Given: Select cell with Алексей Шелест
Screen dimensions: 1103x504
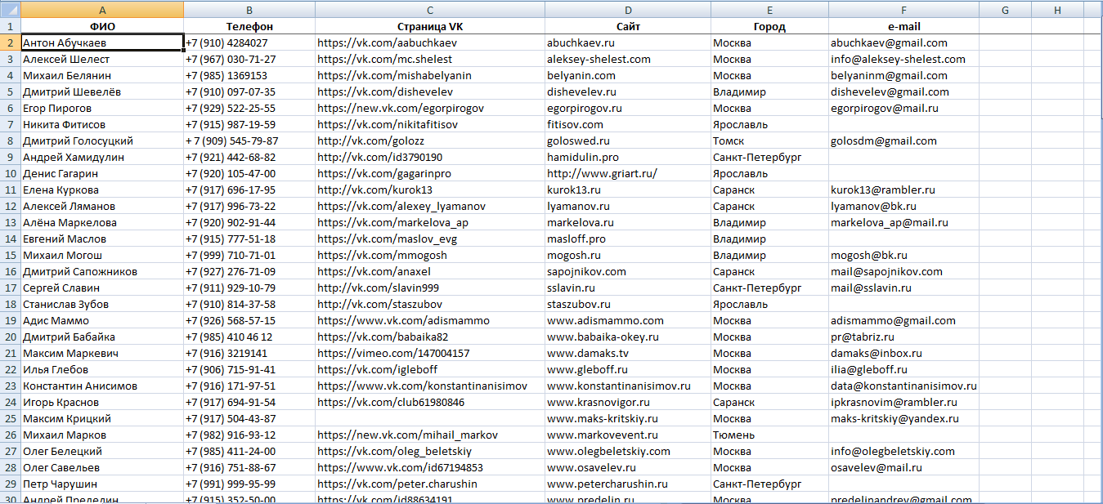Looking at the screenshot, I should coord(102,59).
